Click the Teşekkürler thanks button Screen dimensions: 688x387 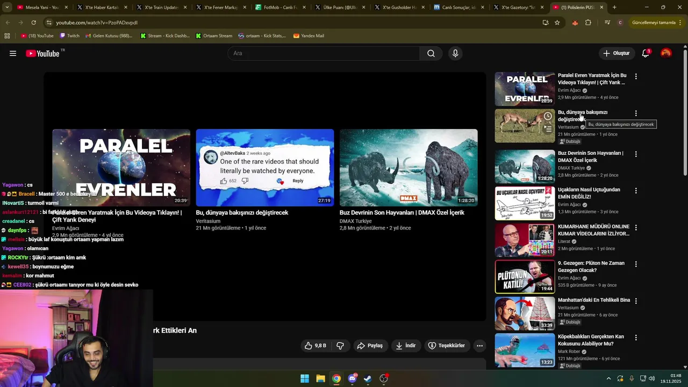coord(446,346)
